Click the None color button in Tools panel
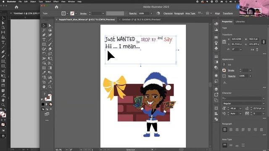Screen dimensions: 269x151 51,104
